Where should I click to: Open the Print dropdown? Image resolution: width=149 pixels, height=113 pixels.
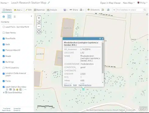pos(82,10)
